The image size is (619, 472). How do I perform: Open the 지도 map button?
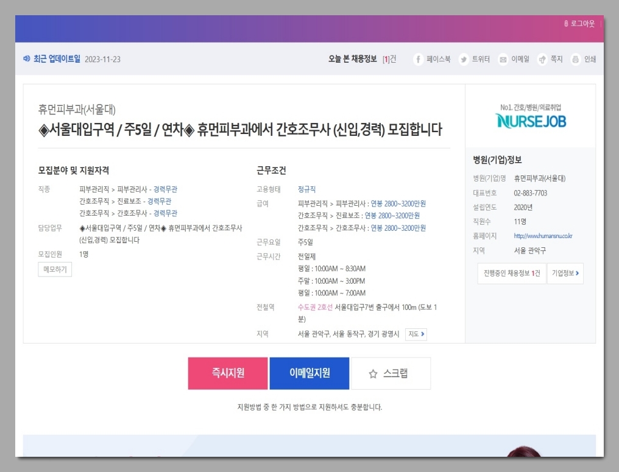click(x=416, y=334)
